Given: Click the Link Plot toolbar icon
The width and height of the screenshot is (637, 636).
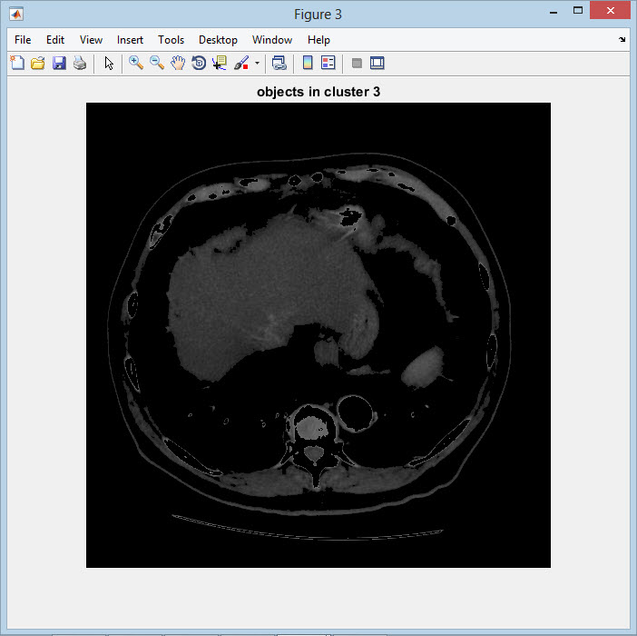Looking at the screenshot, I should coord(279,63).
